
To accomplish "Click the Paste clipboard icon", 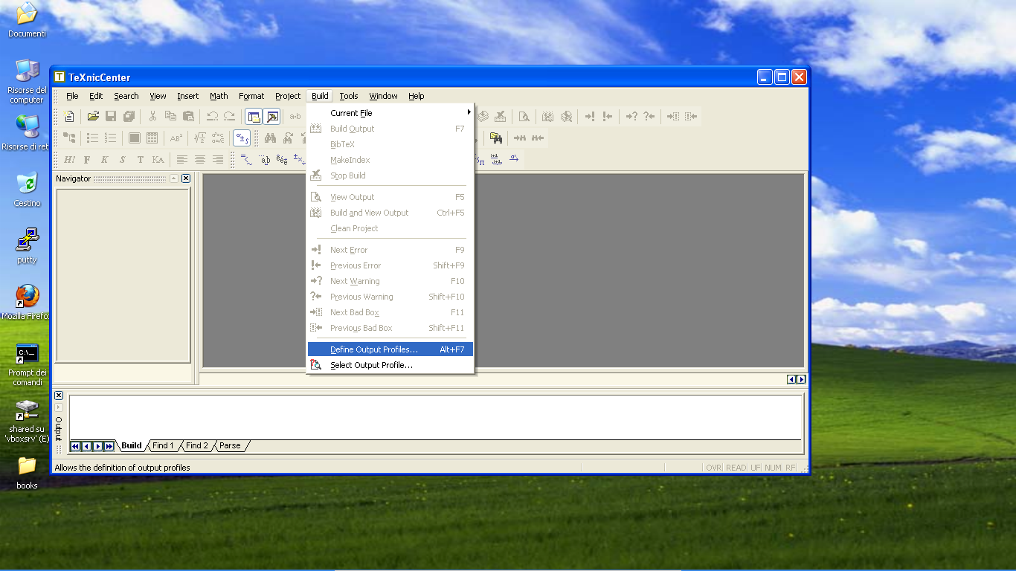I will pyautogui.click(x=188, y=116).
